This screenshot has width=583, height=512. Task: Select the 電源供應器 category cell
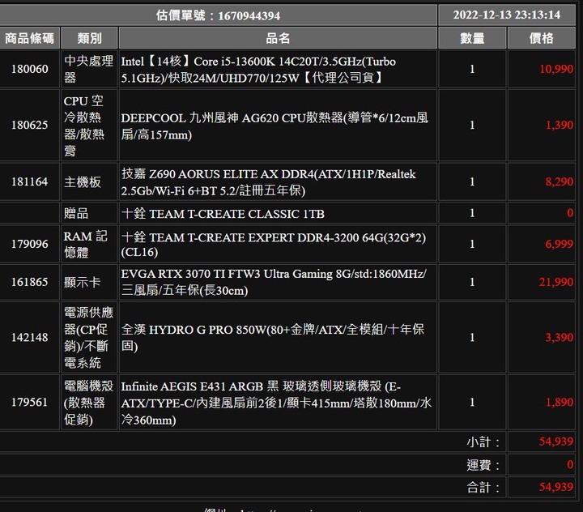[x=89, y=337]
